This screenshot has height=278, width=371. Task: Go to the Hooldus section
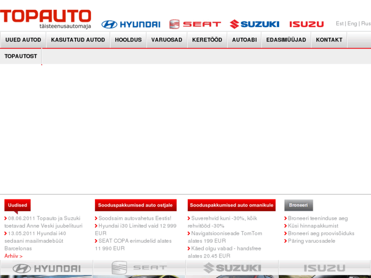[128, 40]
